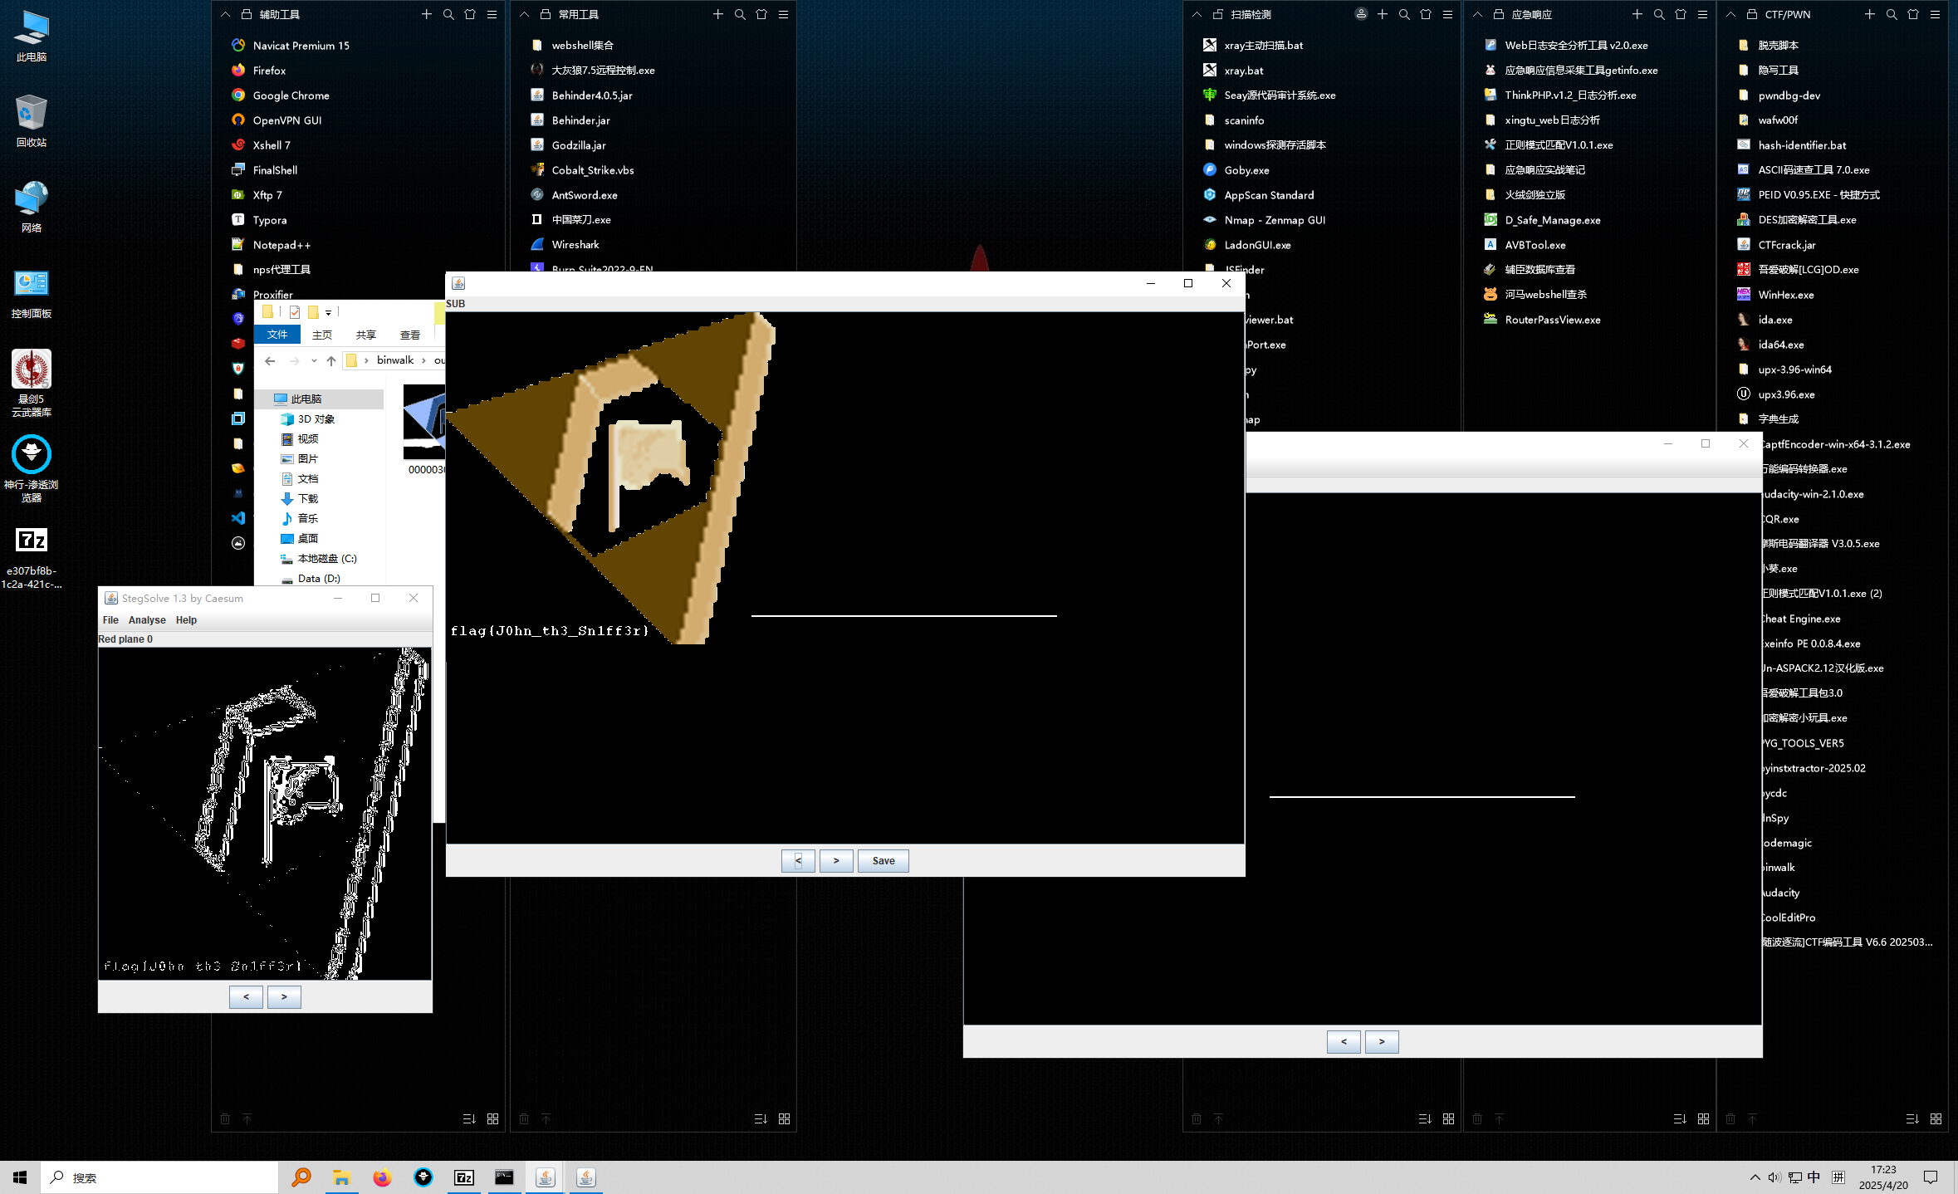Toggle grid view in the 常用工具 panel footer
Viewport: 1958px width, 1194px height.
click(784, 1119)
